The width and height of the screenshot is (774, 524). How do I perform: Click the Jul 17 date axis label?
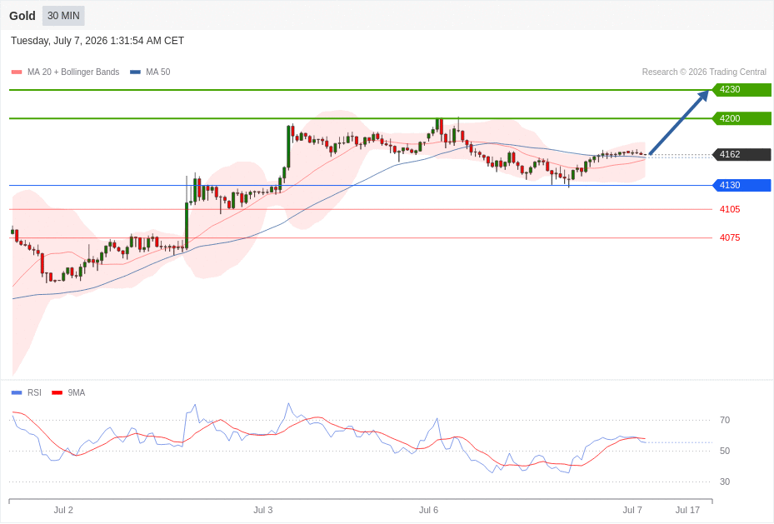687,510
